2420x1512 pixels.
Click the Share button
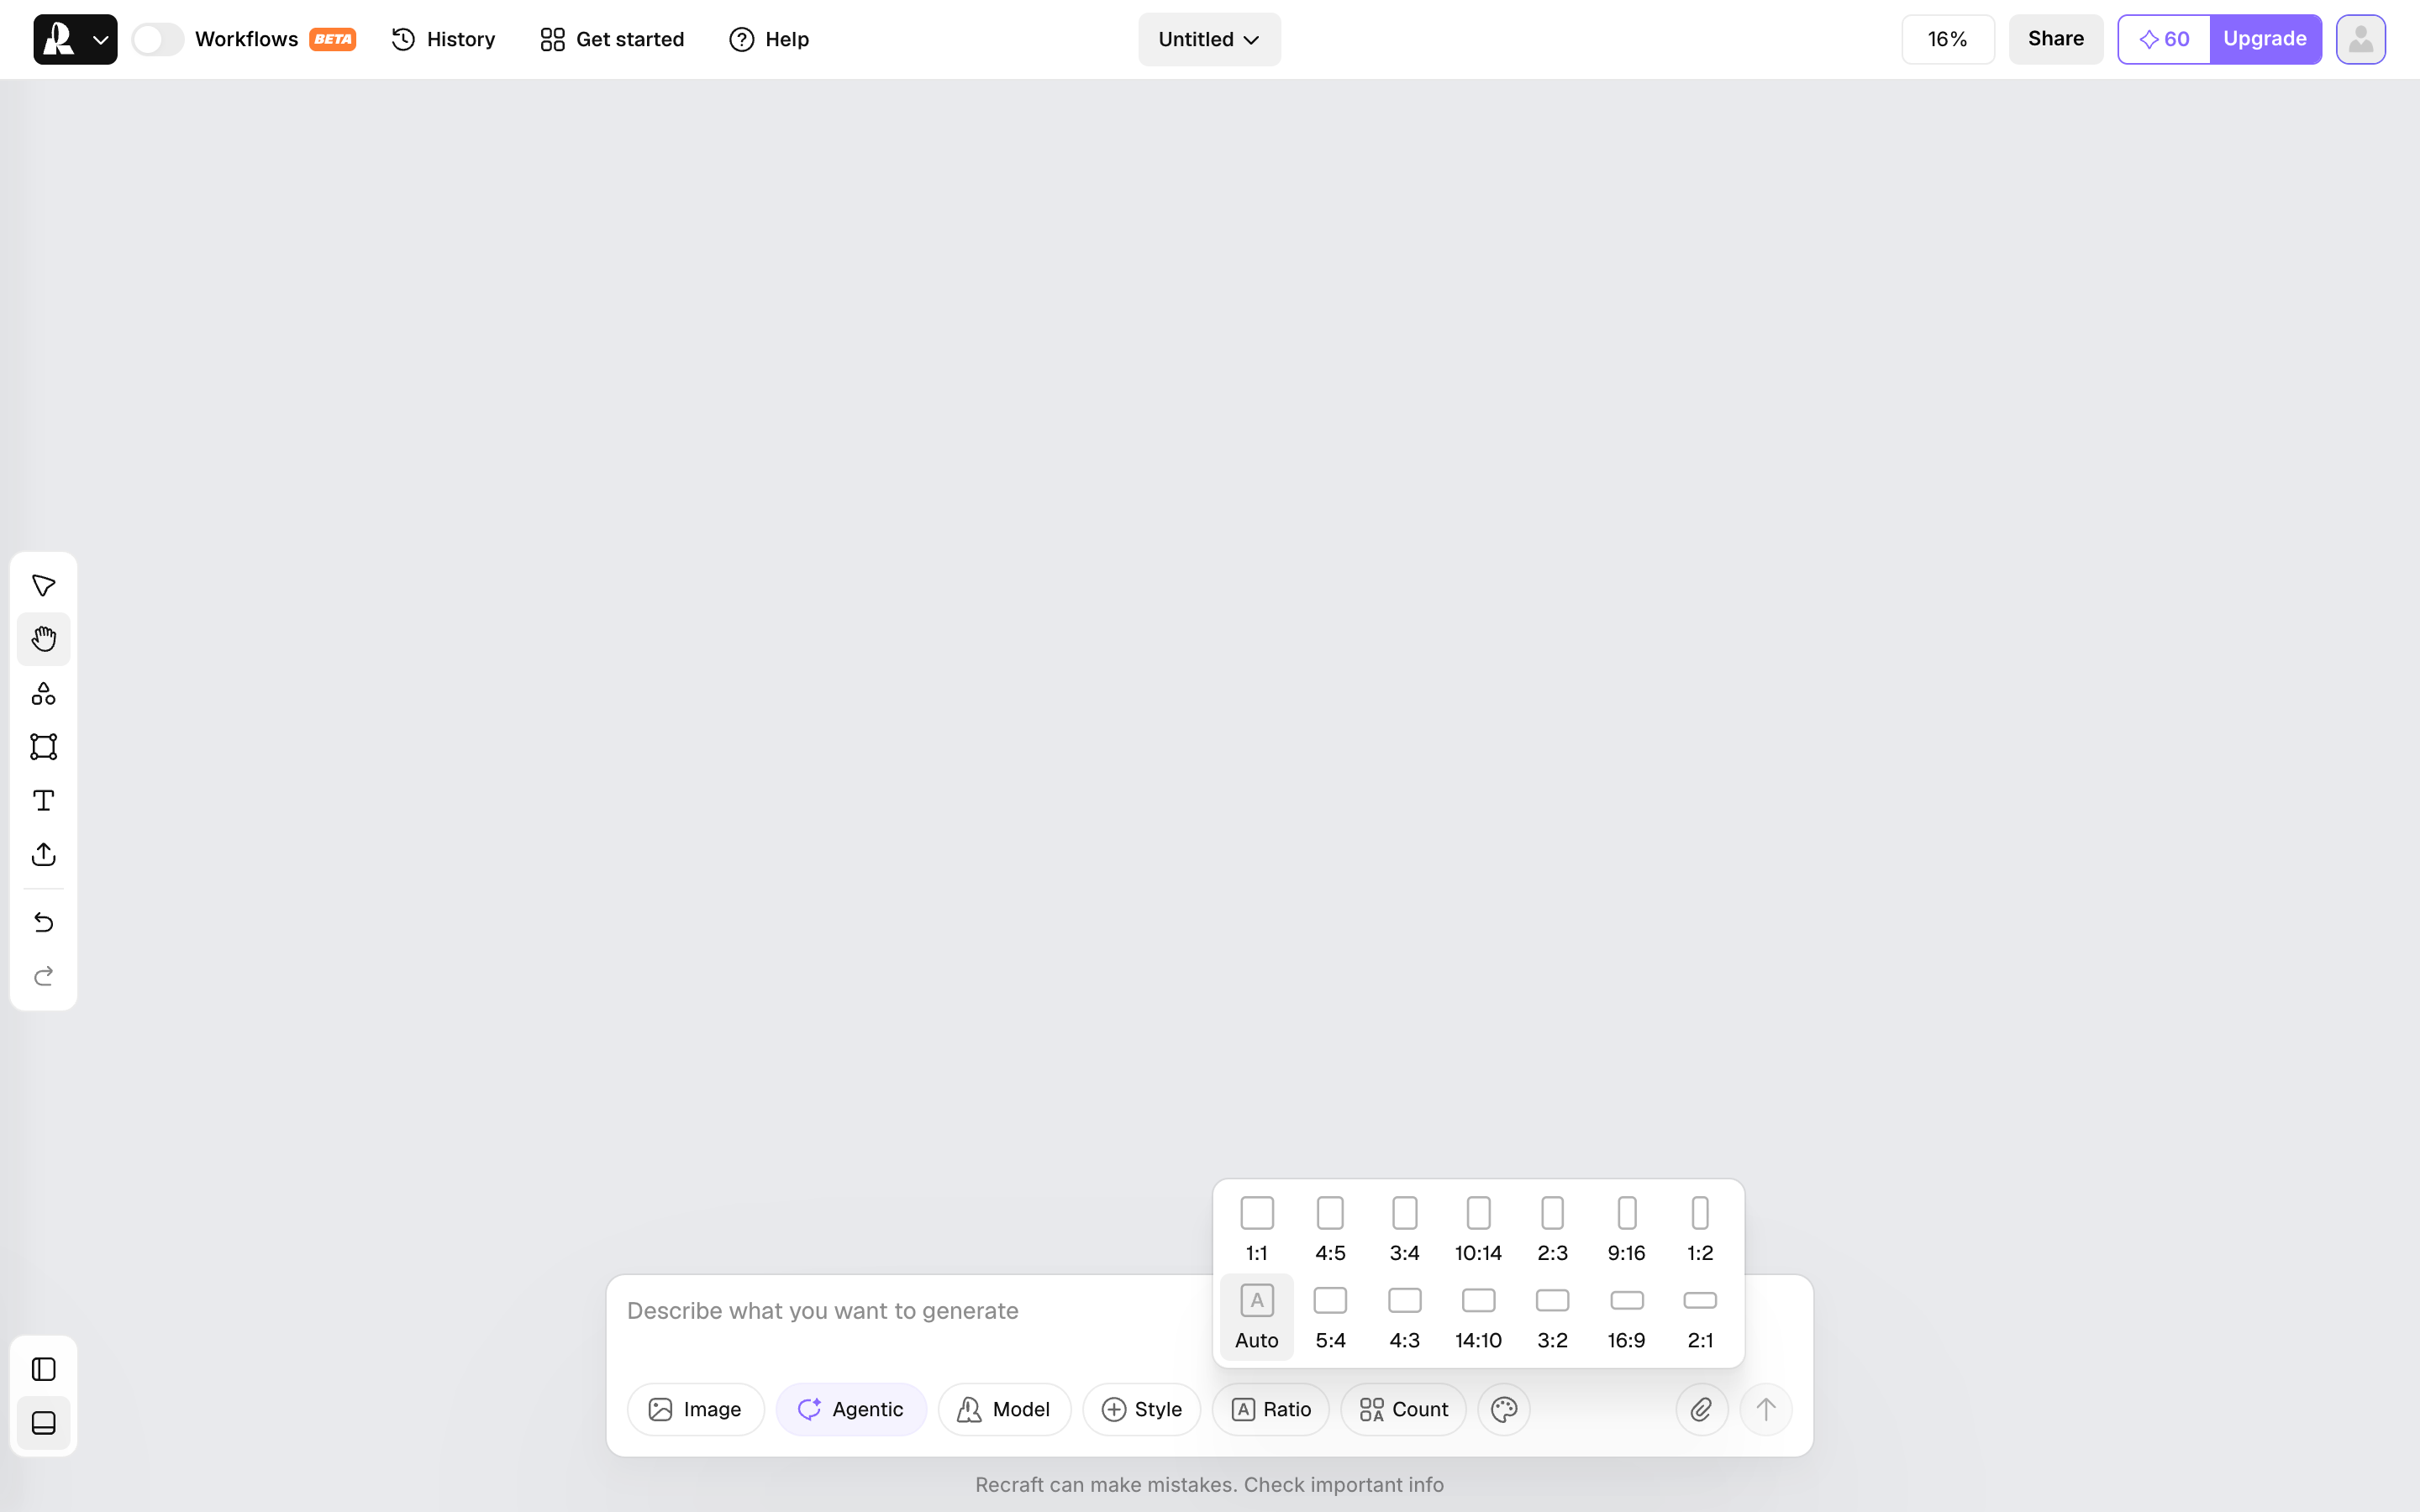2056,39
